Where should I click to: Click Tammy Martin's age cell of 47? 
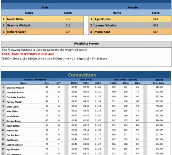47,101
